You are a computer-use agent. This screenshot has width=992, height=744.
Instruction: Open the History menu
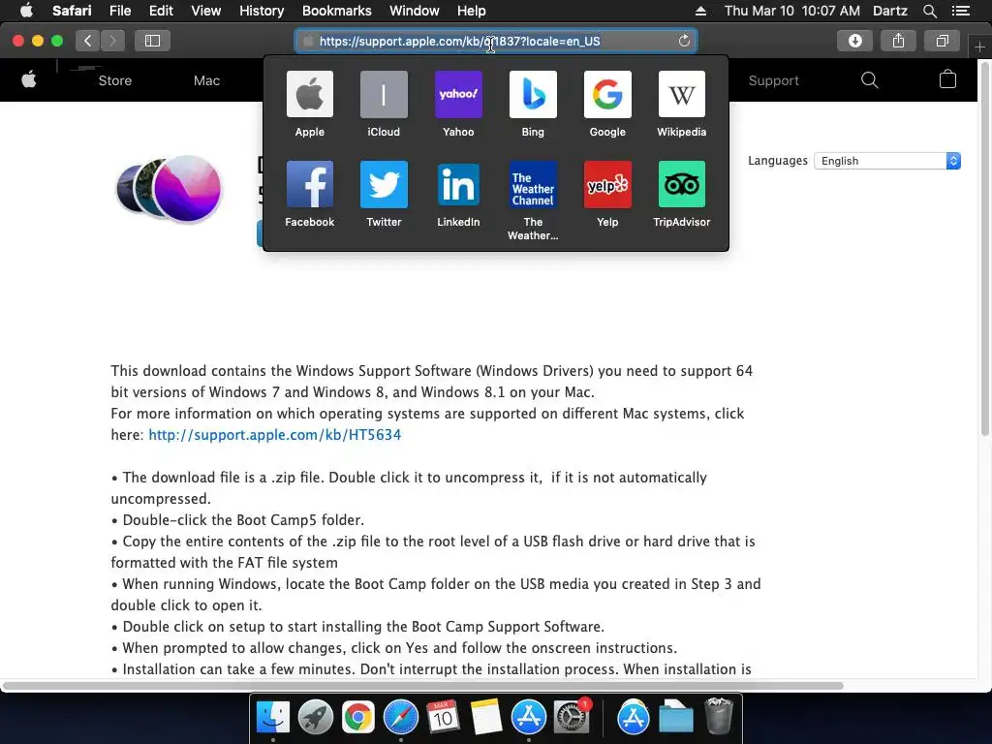click(x=262, y=11)
